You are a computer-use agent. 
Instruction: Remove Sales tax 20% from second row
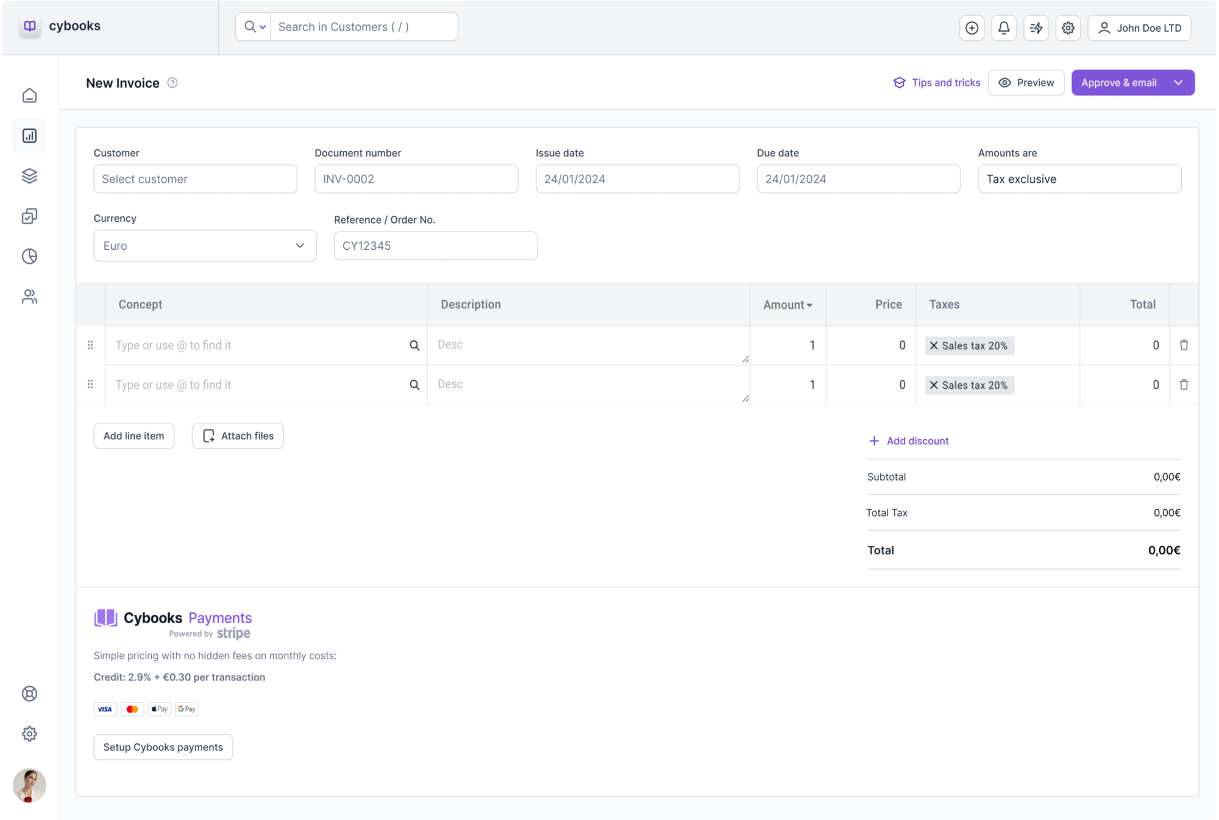pos(934,386)
